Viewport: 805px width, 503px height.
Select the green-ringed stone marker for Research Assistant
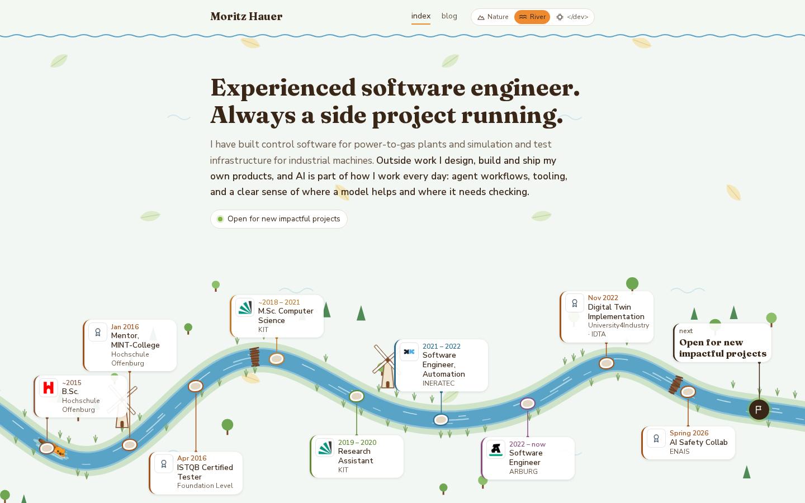tap(357, 396)
